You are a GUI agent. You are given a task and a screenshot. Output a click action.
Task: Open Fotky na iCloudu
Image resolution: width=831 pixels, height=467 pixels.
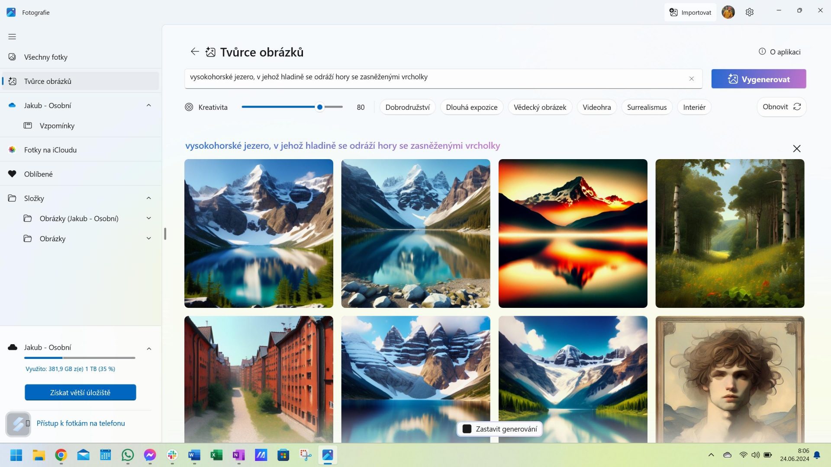click(x=81, y=150)
